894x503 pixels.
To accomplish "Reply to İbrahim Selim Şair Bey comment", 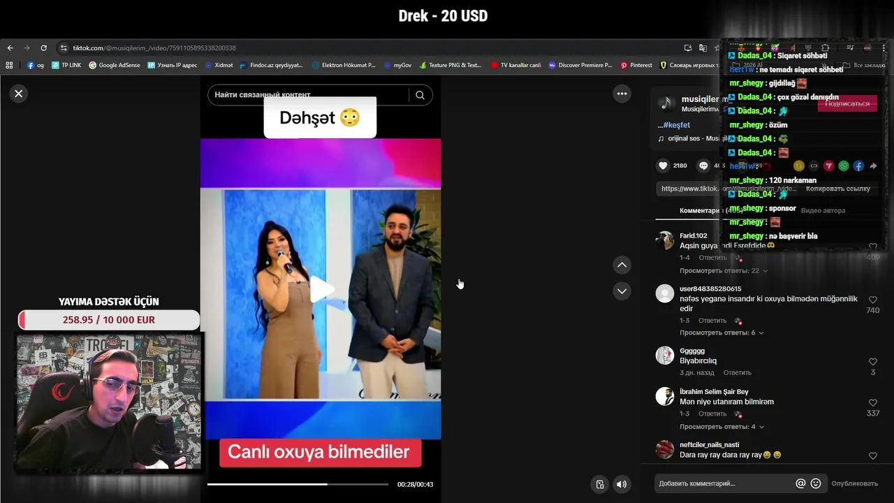I will [712, 414].
